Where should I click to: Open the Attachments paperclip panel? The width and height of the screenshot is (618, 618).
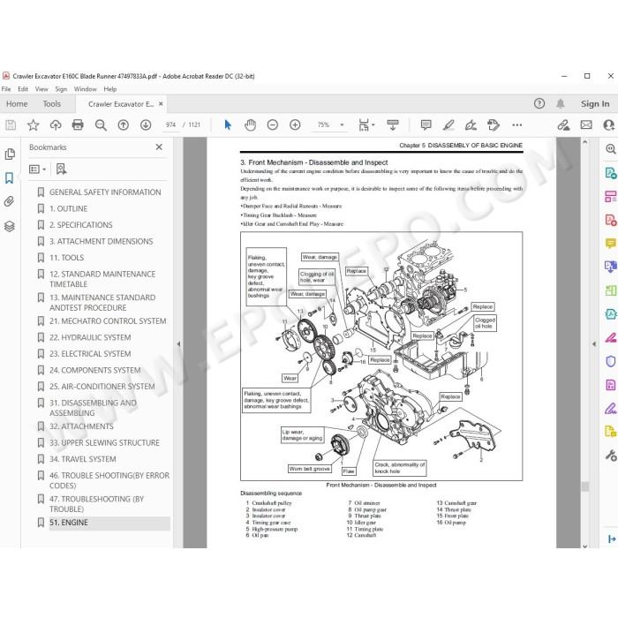pos(10,202)
